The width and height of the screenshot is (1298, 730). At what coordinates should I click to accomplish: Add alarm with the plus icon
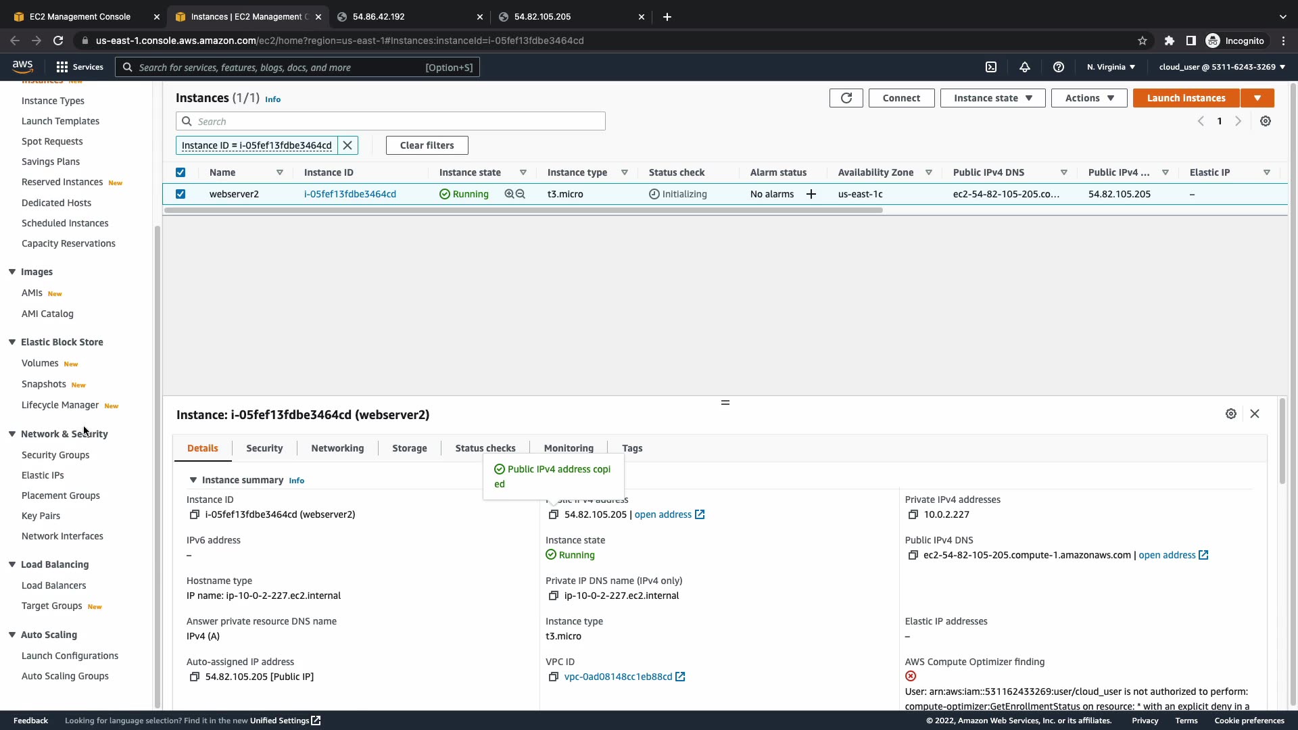click(x=811, y=195)
